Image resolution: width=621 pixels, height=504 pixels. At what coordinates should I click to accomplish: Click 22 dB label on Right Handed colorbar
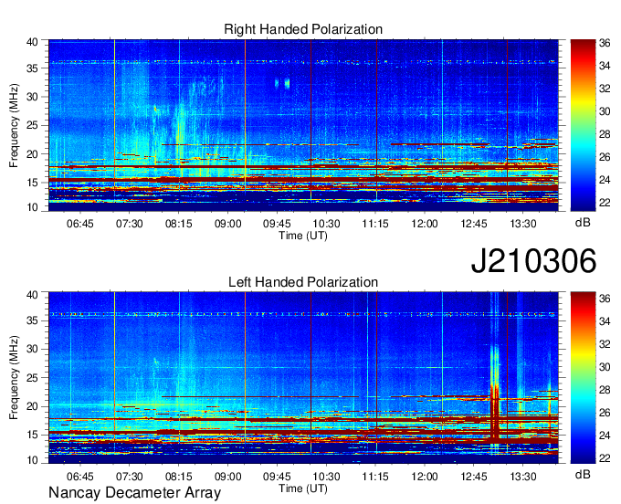(605, 203)
